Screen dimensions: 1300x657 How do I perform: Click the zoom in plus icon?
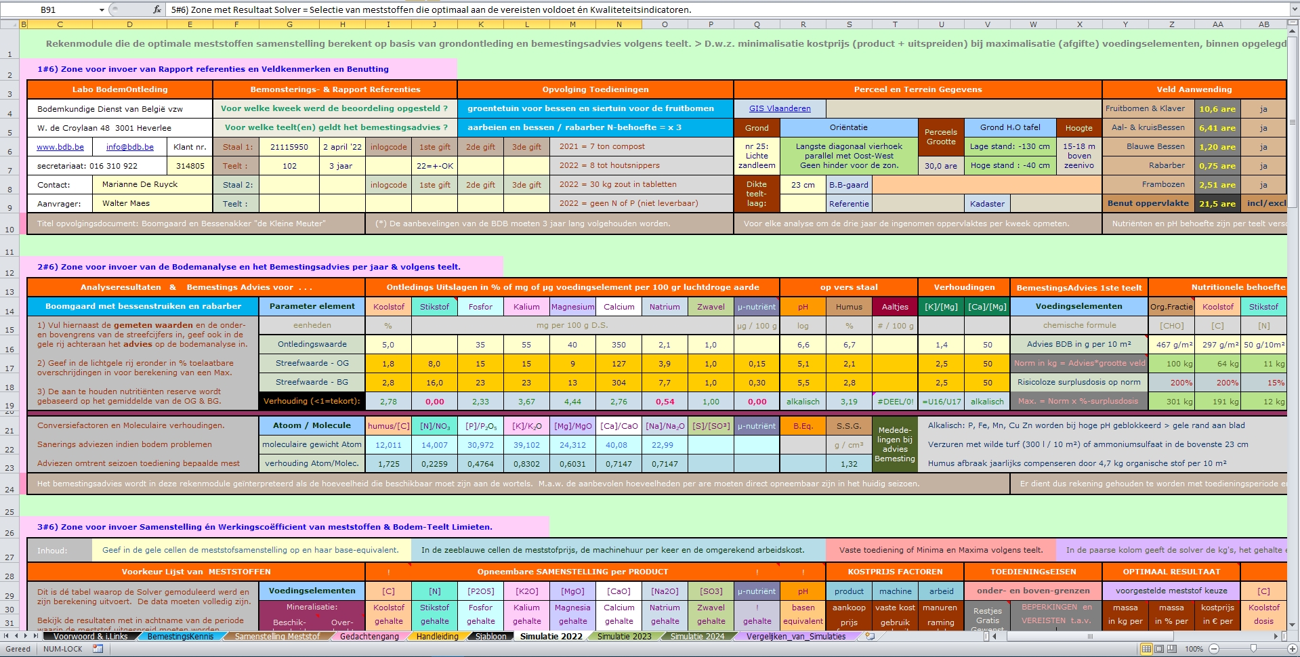click(1293, 649)
